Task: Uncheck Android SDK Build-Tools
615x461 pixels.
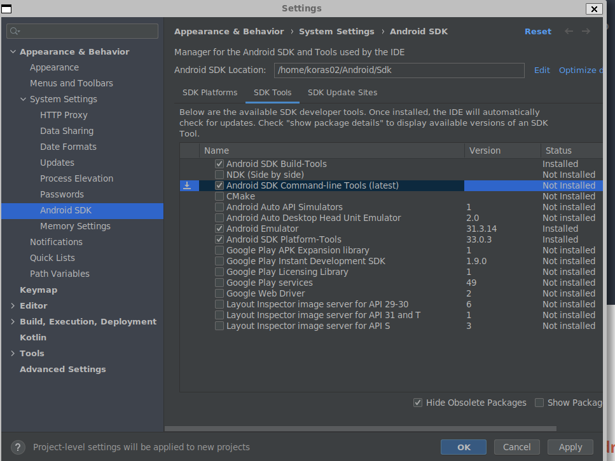Action: tap(219, 164)
